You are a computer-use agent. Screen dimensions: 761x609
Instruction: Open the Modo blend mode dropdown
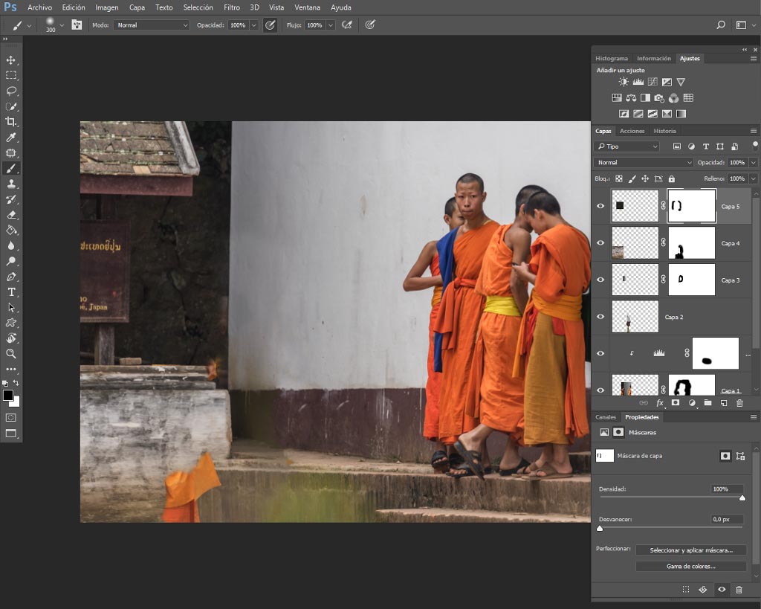152,25
